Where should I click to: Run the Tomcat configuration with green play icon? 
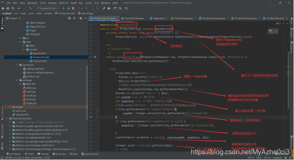coord(64,8)
